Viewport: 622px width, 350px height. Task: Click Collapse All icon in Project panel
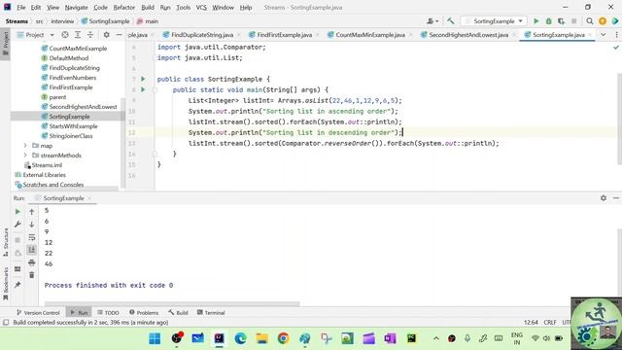[x=90, y=35]
